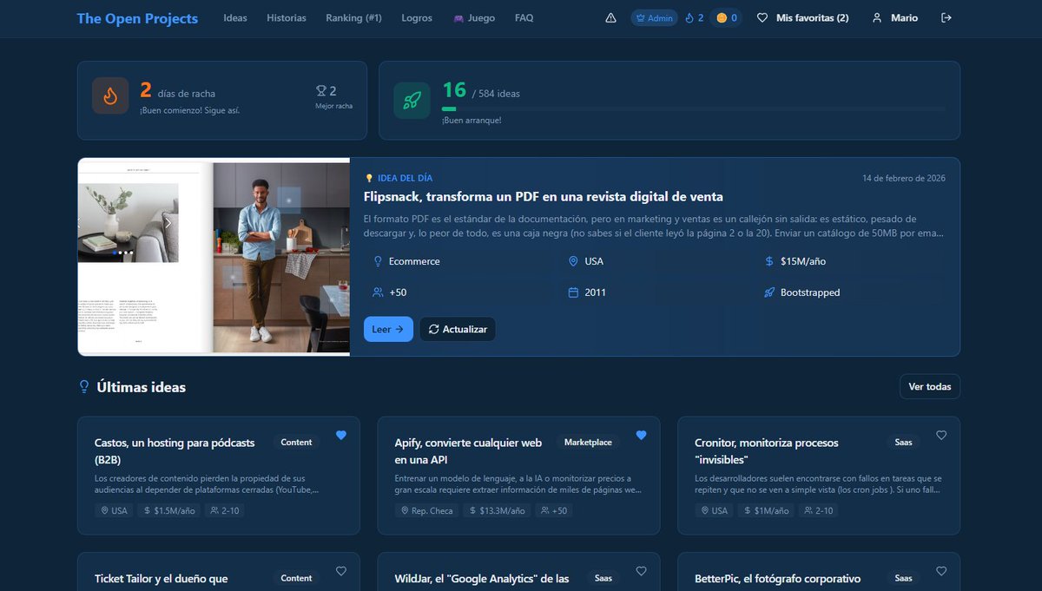Open the Mario user profile
Screen dimensions: 1042x591
[x=894, y=18]
